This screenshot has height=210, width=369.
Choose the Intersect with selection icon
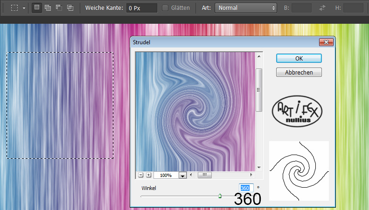coord(70,8)
